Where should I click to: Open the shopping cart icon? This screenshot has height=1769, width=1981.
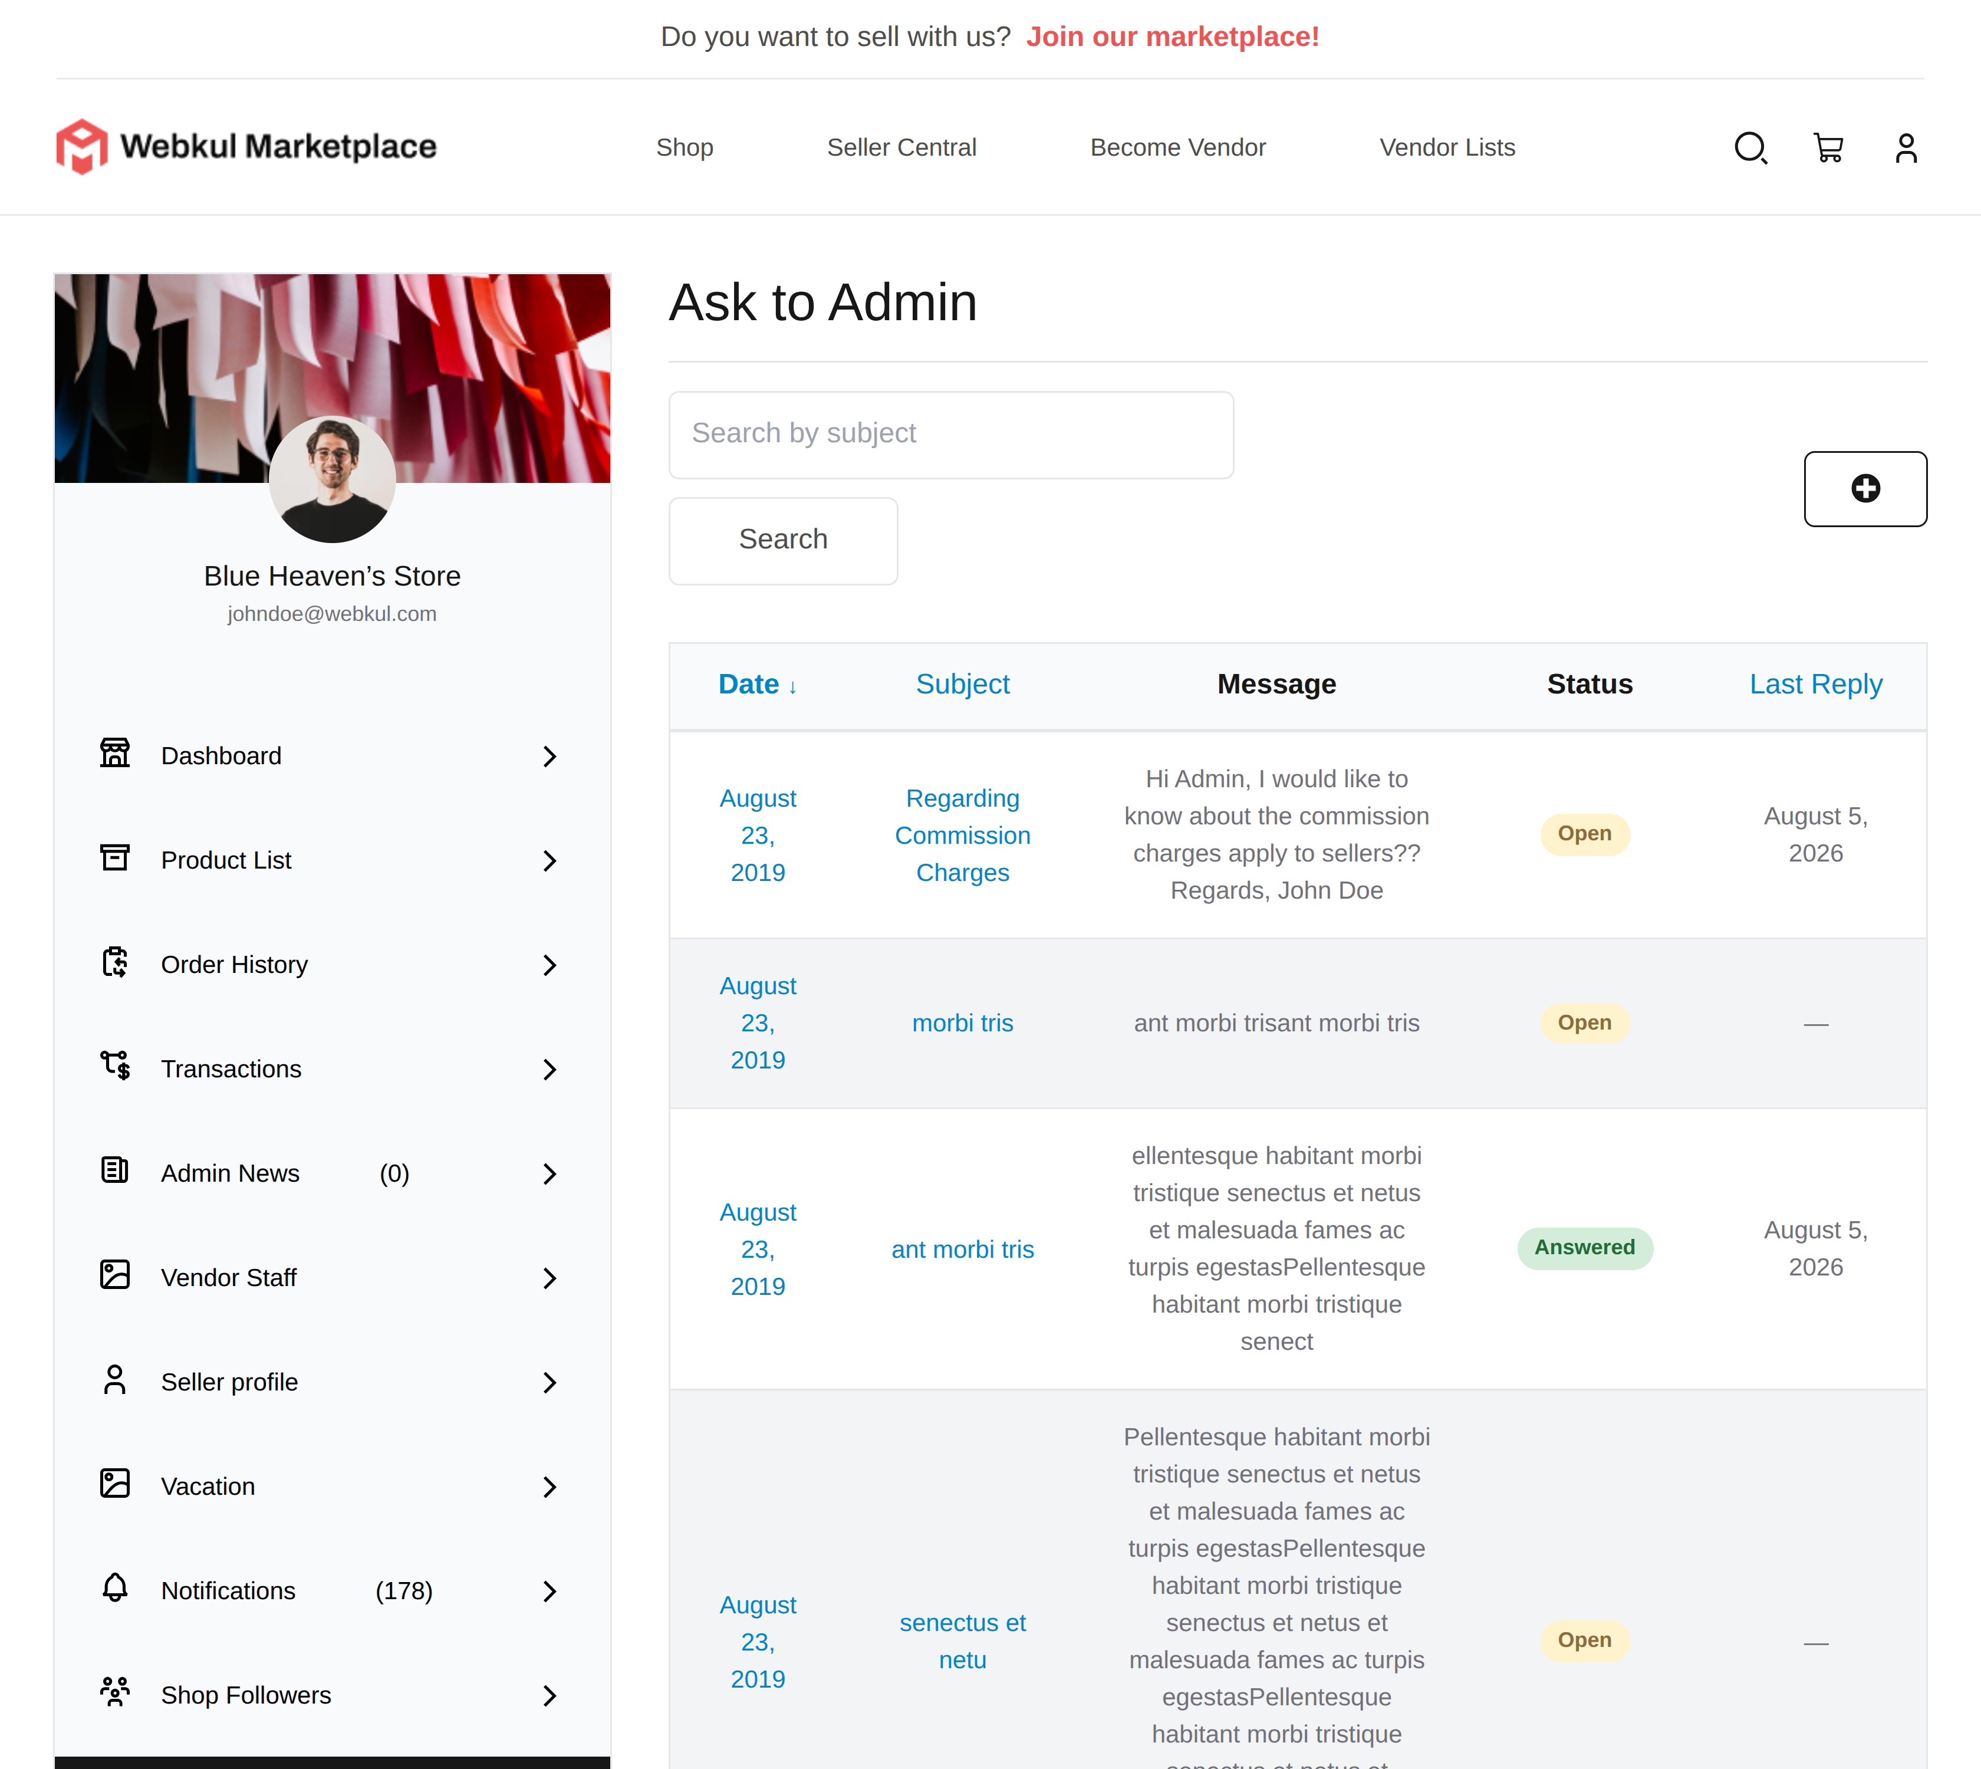1828,148
